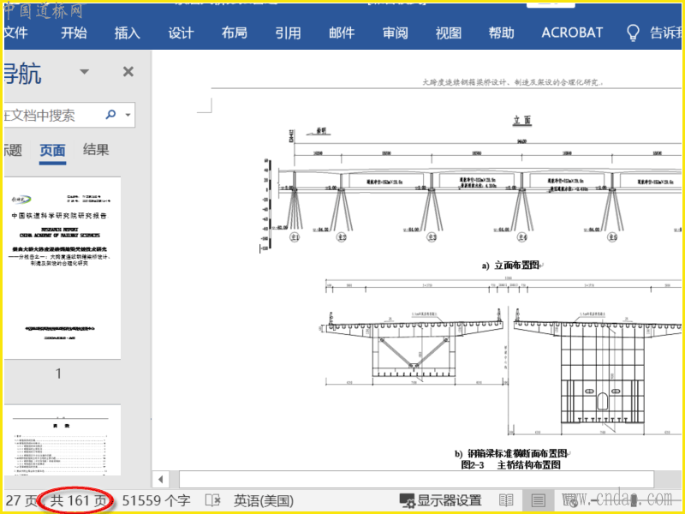685x514 pixels.
Task: Click the page header text line
Action: pyautogui.click(x=513, y=82)
